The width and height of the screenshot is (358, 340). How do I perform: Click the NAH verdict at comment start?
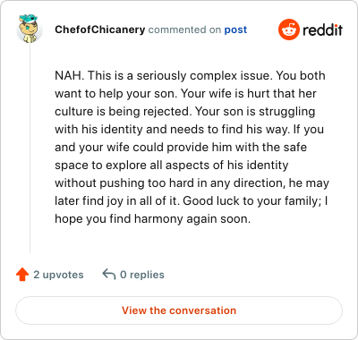68,75
